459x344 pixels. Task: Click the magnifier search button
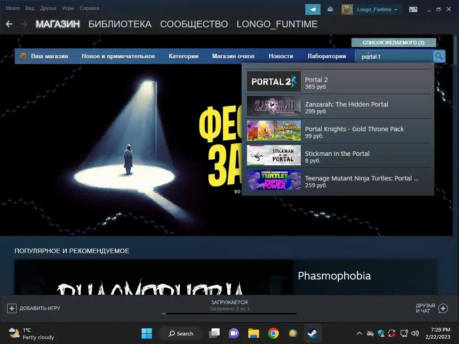(439, 56)
